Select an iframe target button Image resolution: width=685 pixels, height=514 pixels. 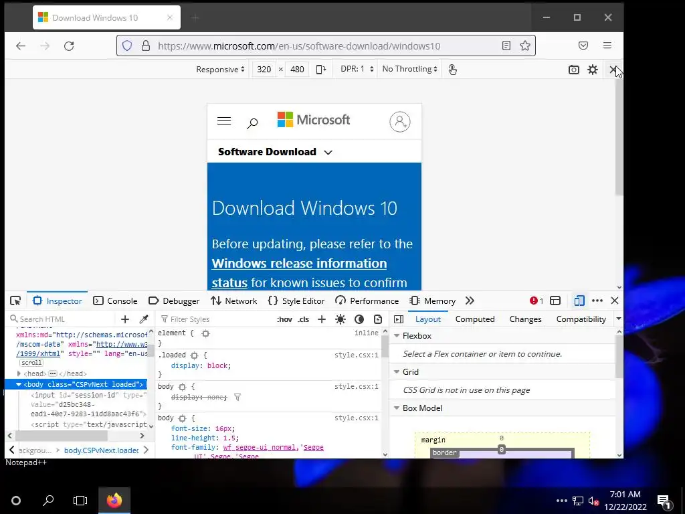coord(555,301)
